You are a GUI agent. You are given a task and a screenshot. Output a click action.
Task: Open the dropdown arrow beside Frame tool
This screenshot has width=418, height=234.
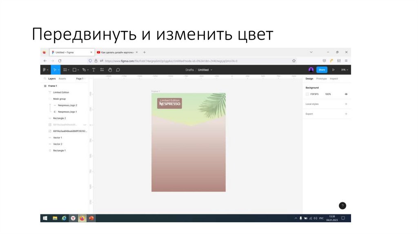click(69, 70)
